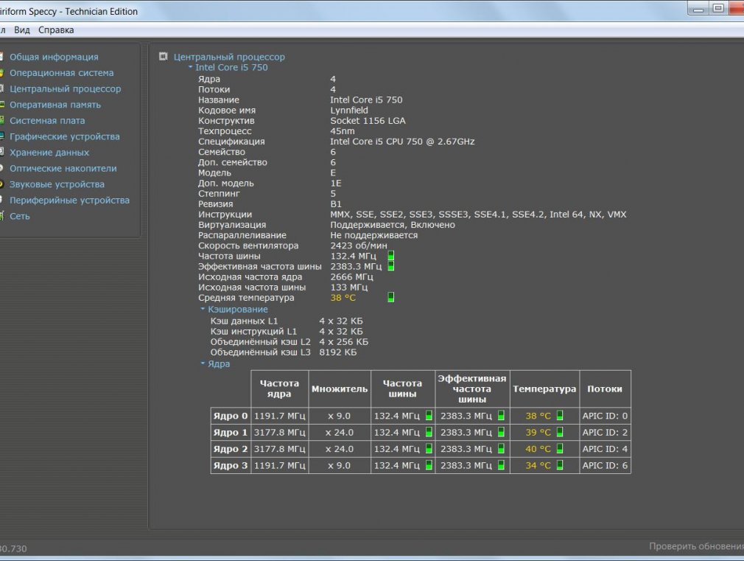Collapse the Intel Core i5 750 node
Image resolution: width=744 pixels, height=561 pixels.
coord(190,67)
